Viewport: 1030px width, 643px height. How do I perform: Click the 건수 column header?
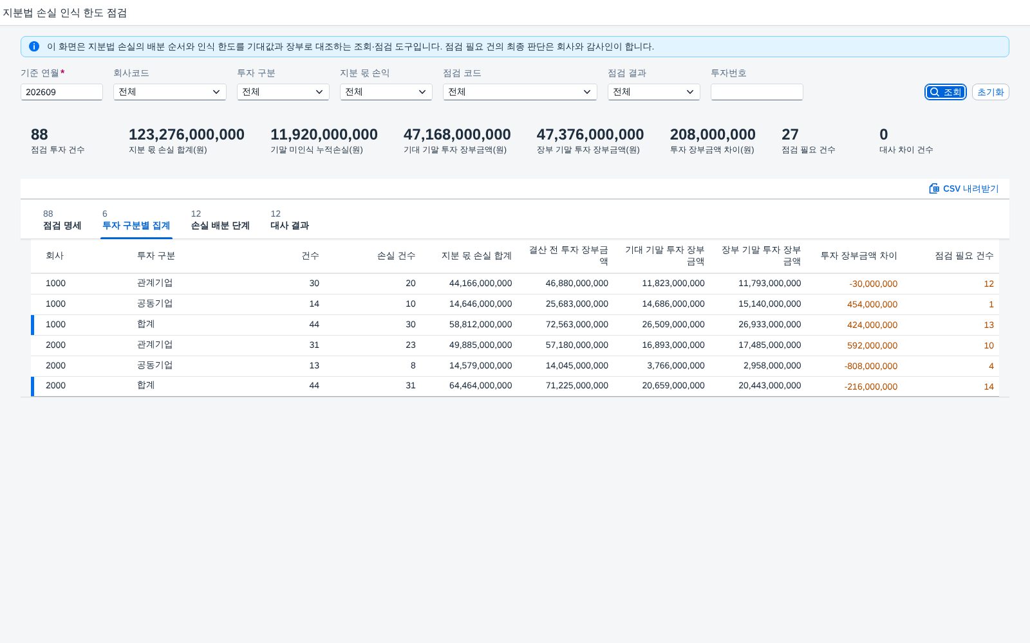click(310, 256)
